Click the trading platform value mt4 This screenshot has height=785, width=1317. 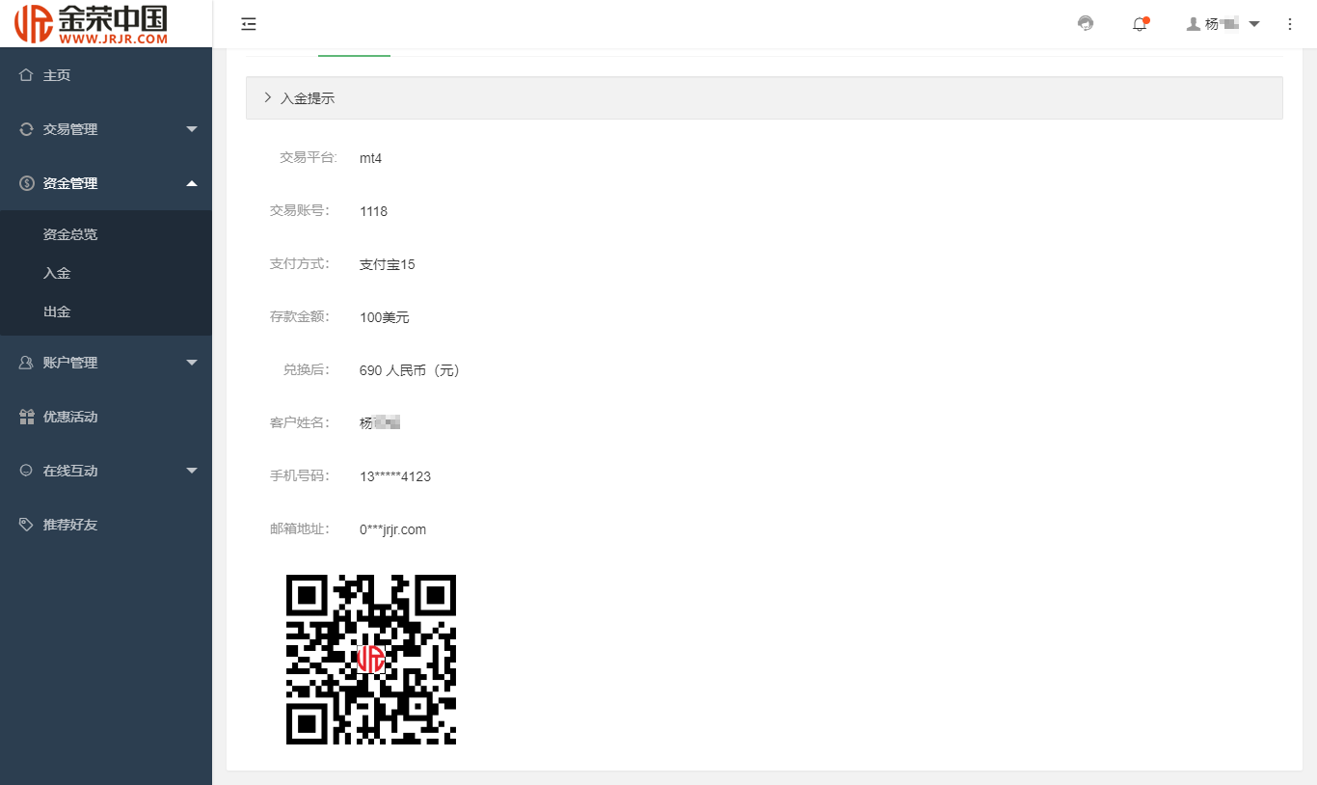point(371,158)
